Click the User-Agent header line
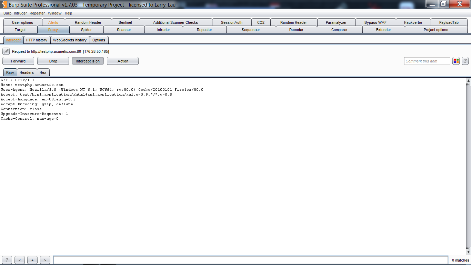The width and height of the screenshot is (471, 265). tap(102, 90)
